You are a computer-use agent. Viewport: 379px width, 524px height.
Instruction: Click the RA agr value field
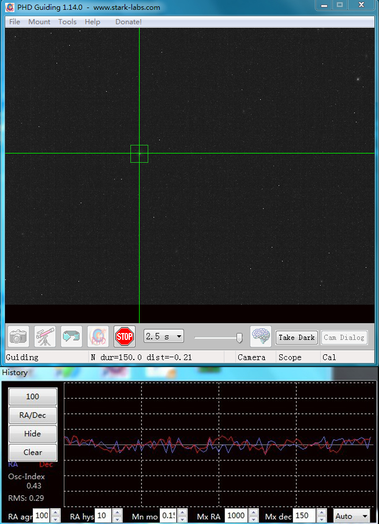point(42,516)
